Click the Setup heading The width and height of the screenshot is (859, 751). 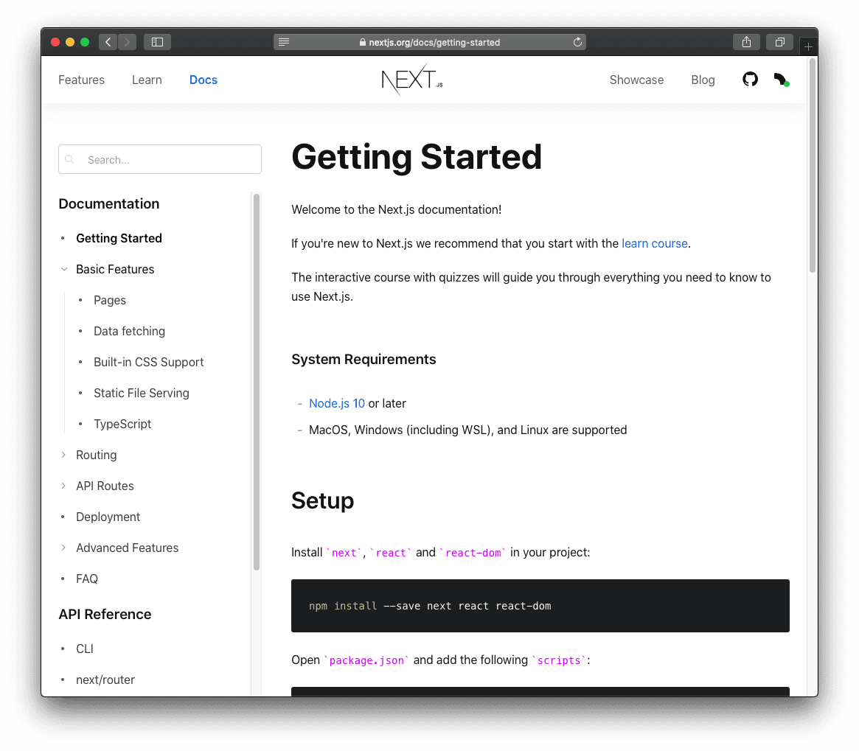tap(323, 500)
